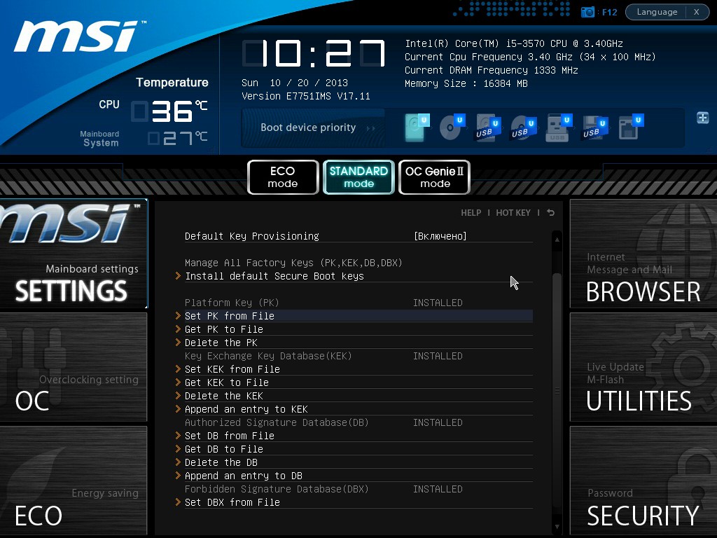Click the scrollbar down arrow
Image resolution: width=717 pixels, height=538 pixels.
(x=557, y=527)
